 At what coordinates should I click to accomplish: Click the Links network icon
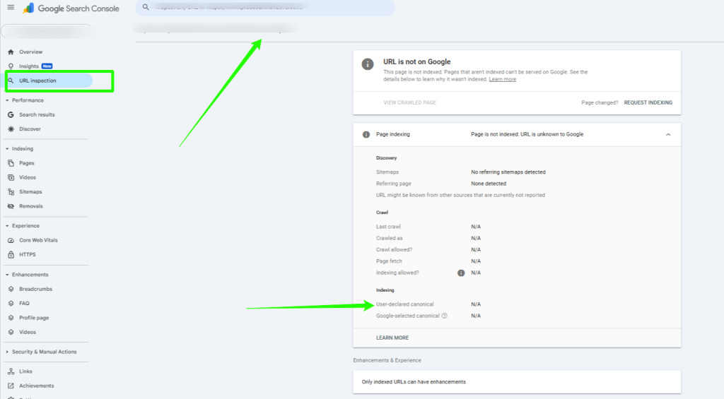click(11, 371)
